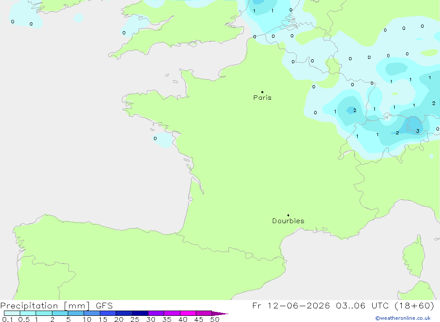Click the legend value label 50

pyautogui.click(x=215, y=319)
